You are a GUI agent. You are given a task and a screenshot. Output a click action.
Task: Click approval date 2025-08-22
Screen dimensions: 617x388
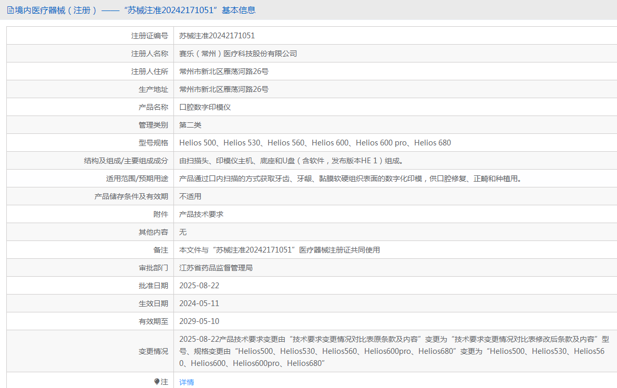pos(199,286)
